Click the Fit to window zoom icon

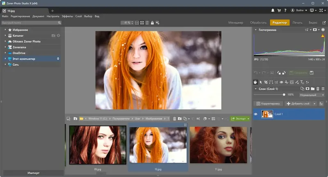click(142, 22)
